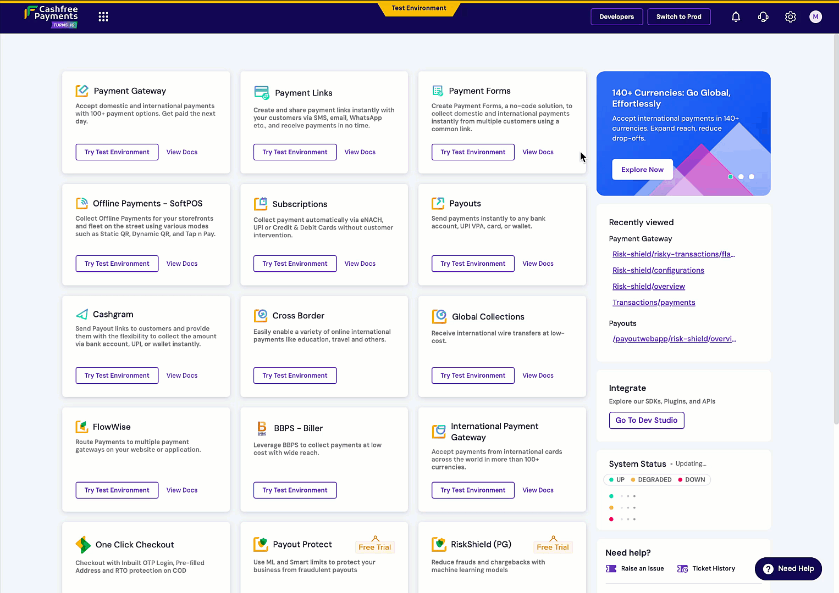Viewport: 839px width, 593px height.
Task: Try Test Environment for Subscriptions
Action: (295, 264)
